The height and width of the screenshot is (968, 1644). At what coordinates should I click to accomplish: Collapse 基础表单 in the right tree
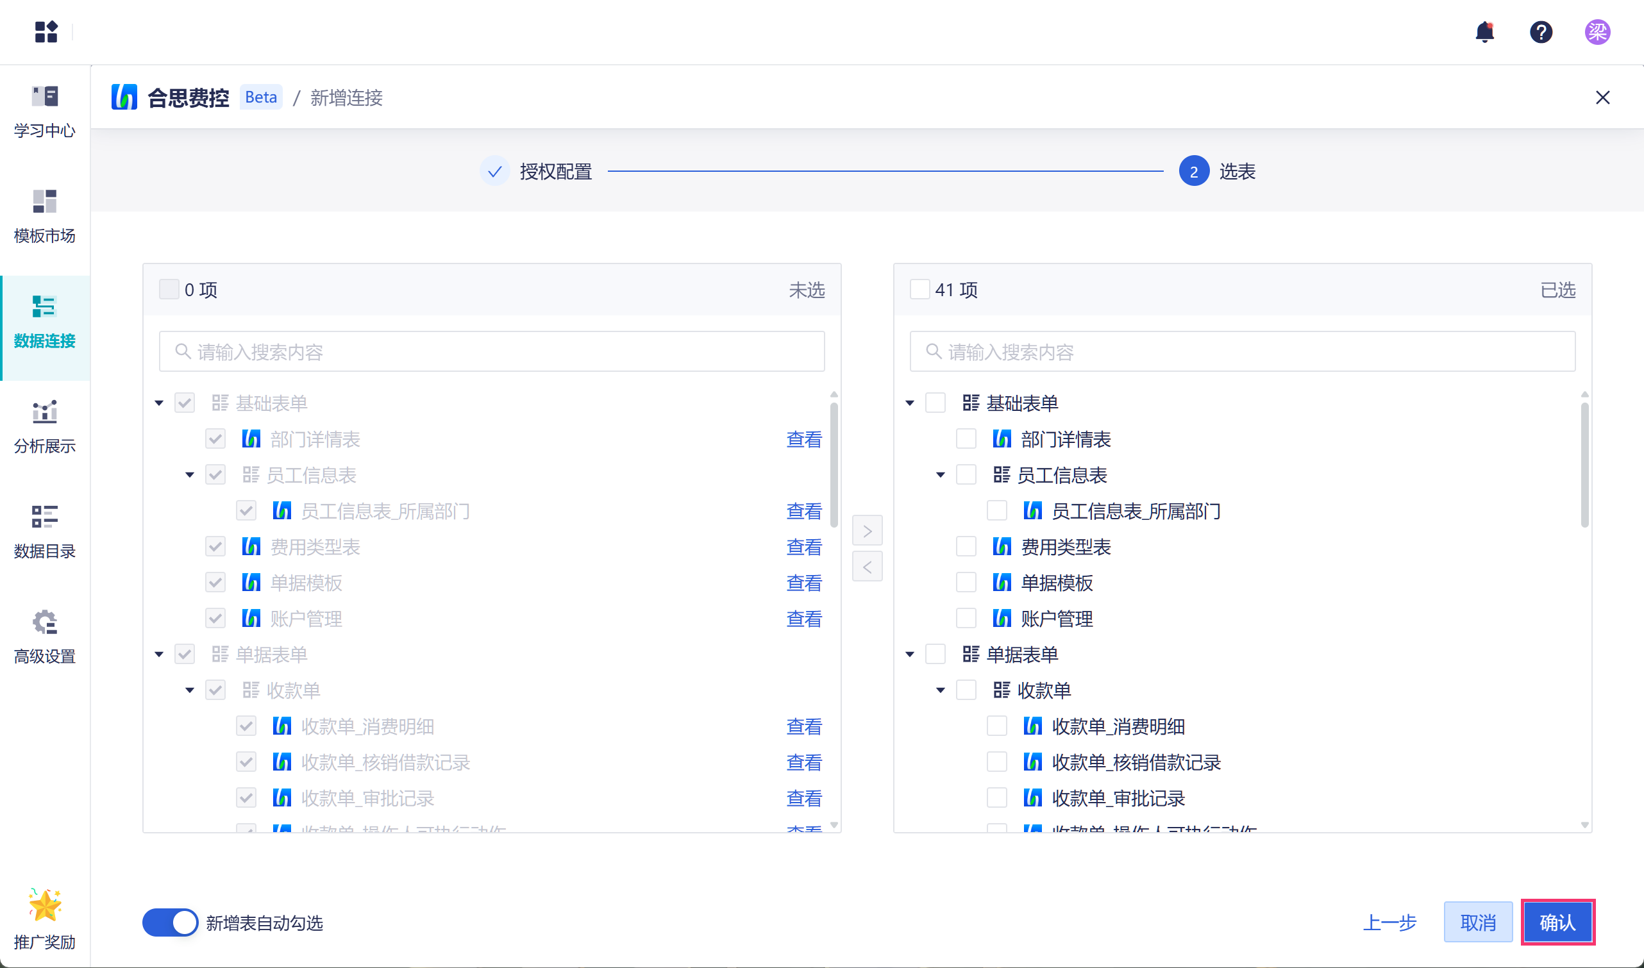909,403
